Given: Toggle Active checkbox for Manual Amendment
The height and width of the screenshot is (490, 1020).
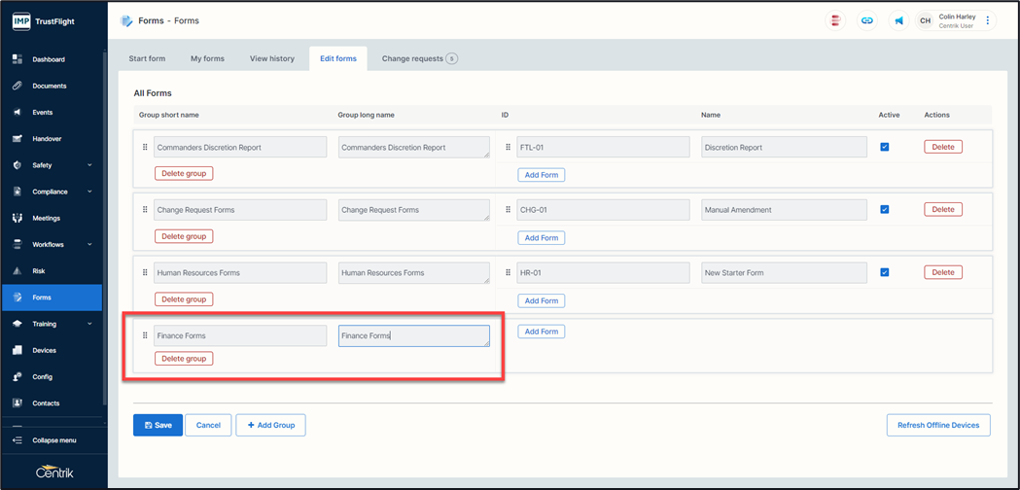Looking at the screenshot, I should pos(884,209).
